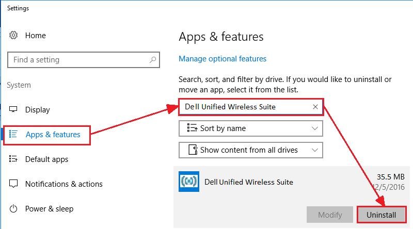Click the sort icon in Sort by name

192,128
